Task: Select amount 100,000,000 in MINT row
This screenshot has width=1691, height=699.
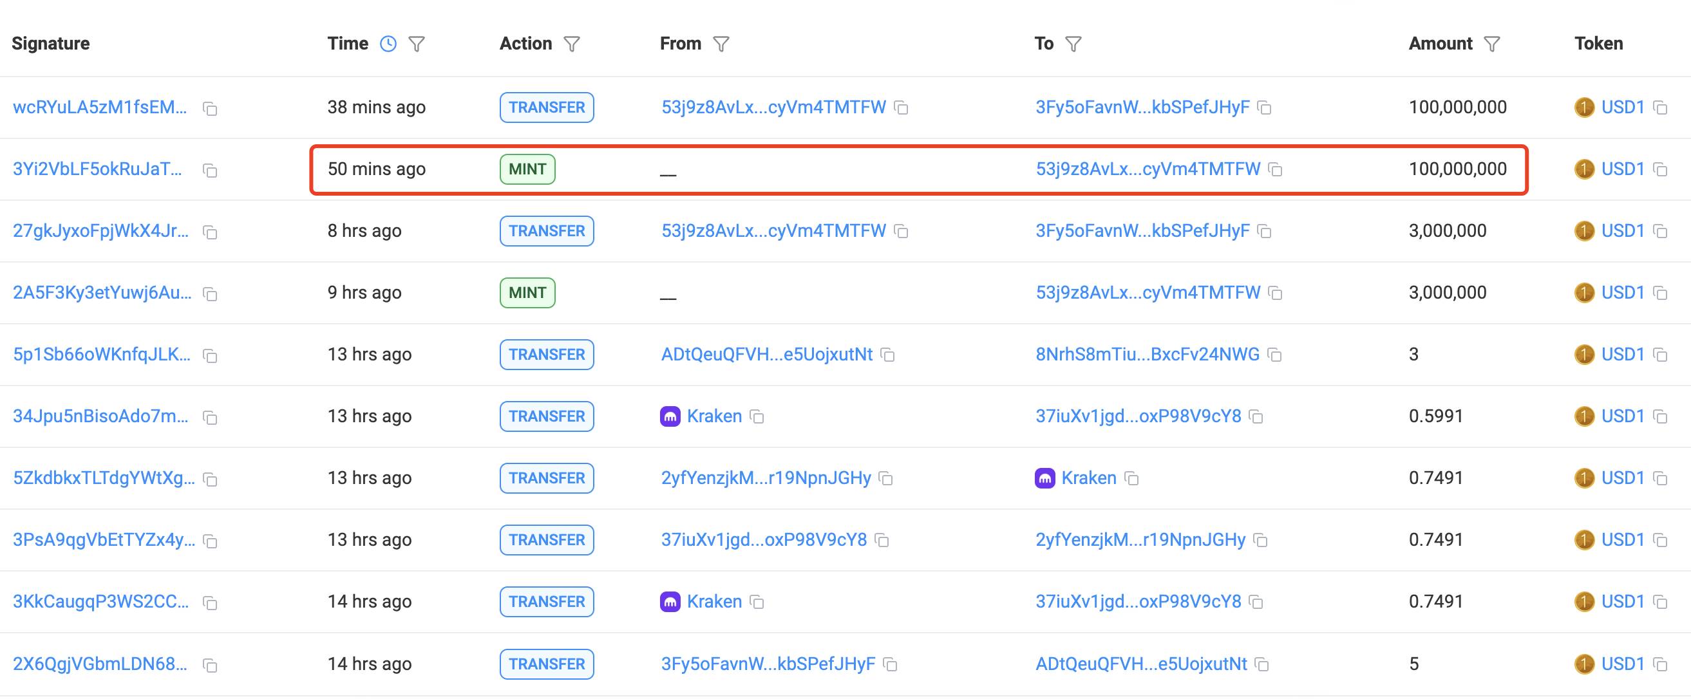Action: (x=1457, y=169)
